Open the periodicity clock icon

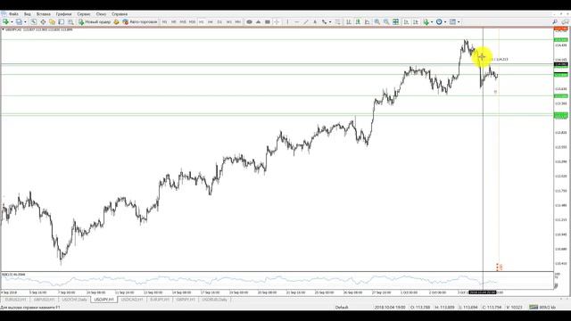pyautogui.click(x=439, y=21)
